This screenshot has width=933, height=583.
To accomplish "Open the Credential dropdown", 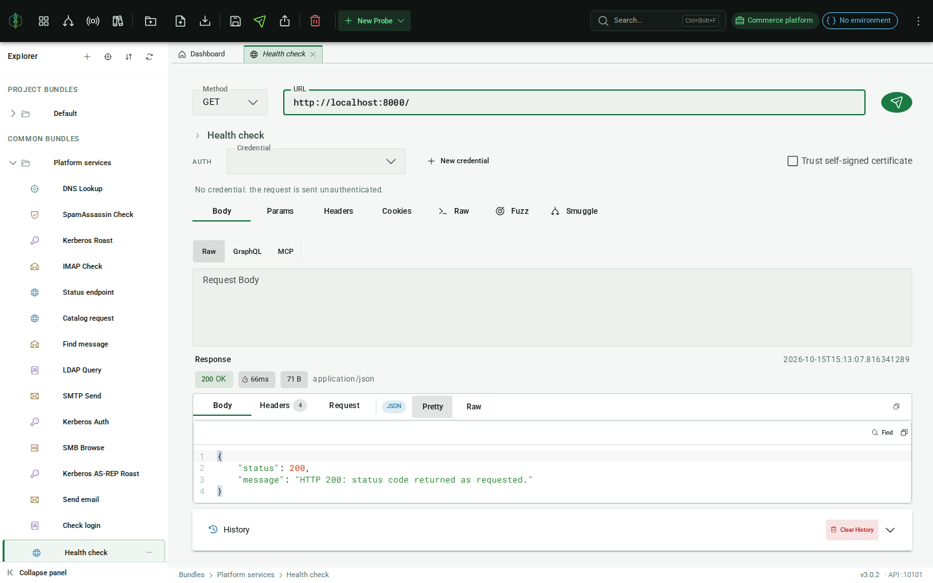I will point(316,161).
